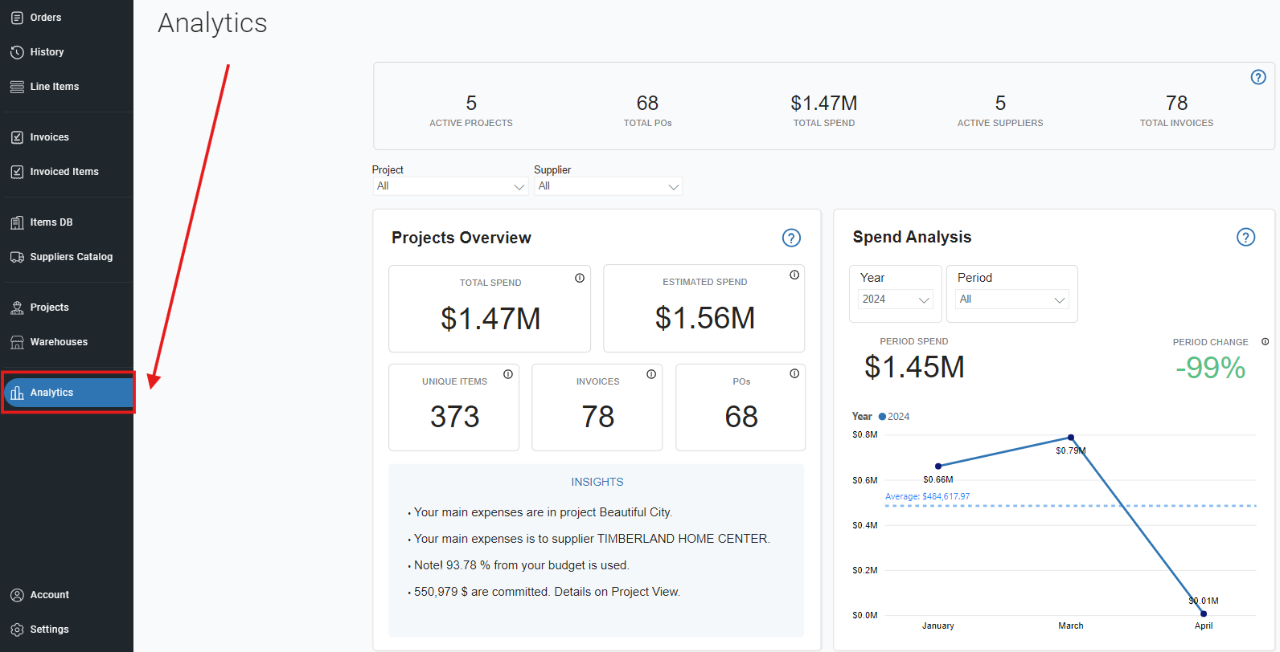Screen dimensions: 1280x652
Task: Show info for the POs card
Action: click(794, 373)
